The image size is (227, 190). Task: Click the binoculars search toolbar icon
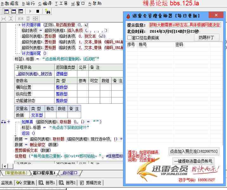(48, 11)
